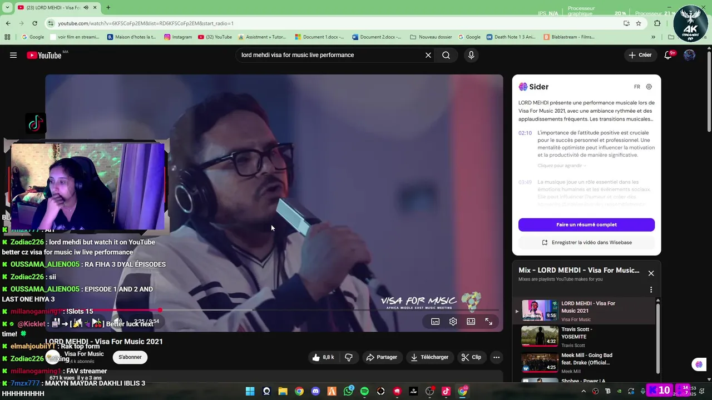Image resolution: width=712 pixels, height=400 pixels.
Task: Close the Mix playlist panel
Action: click(651, 273)
